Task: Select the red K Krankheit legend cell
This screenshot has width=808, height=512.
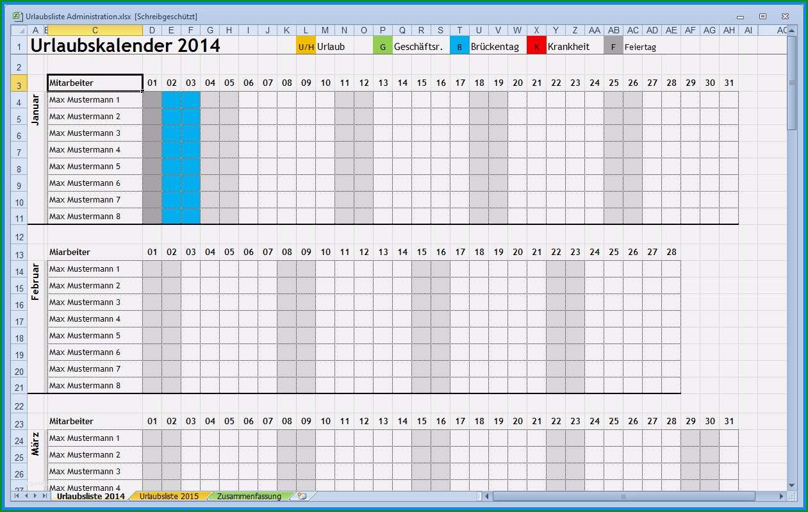Action: click(x=537, y=46)
